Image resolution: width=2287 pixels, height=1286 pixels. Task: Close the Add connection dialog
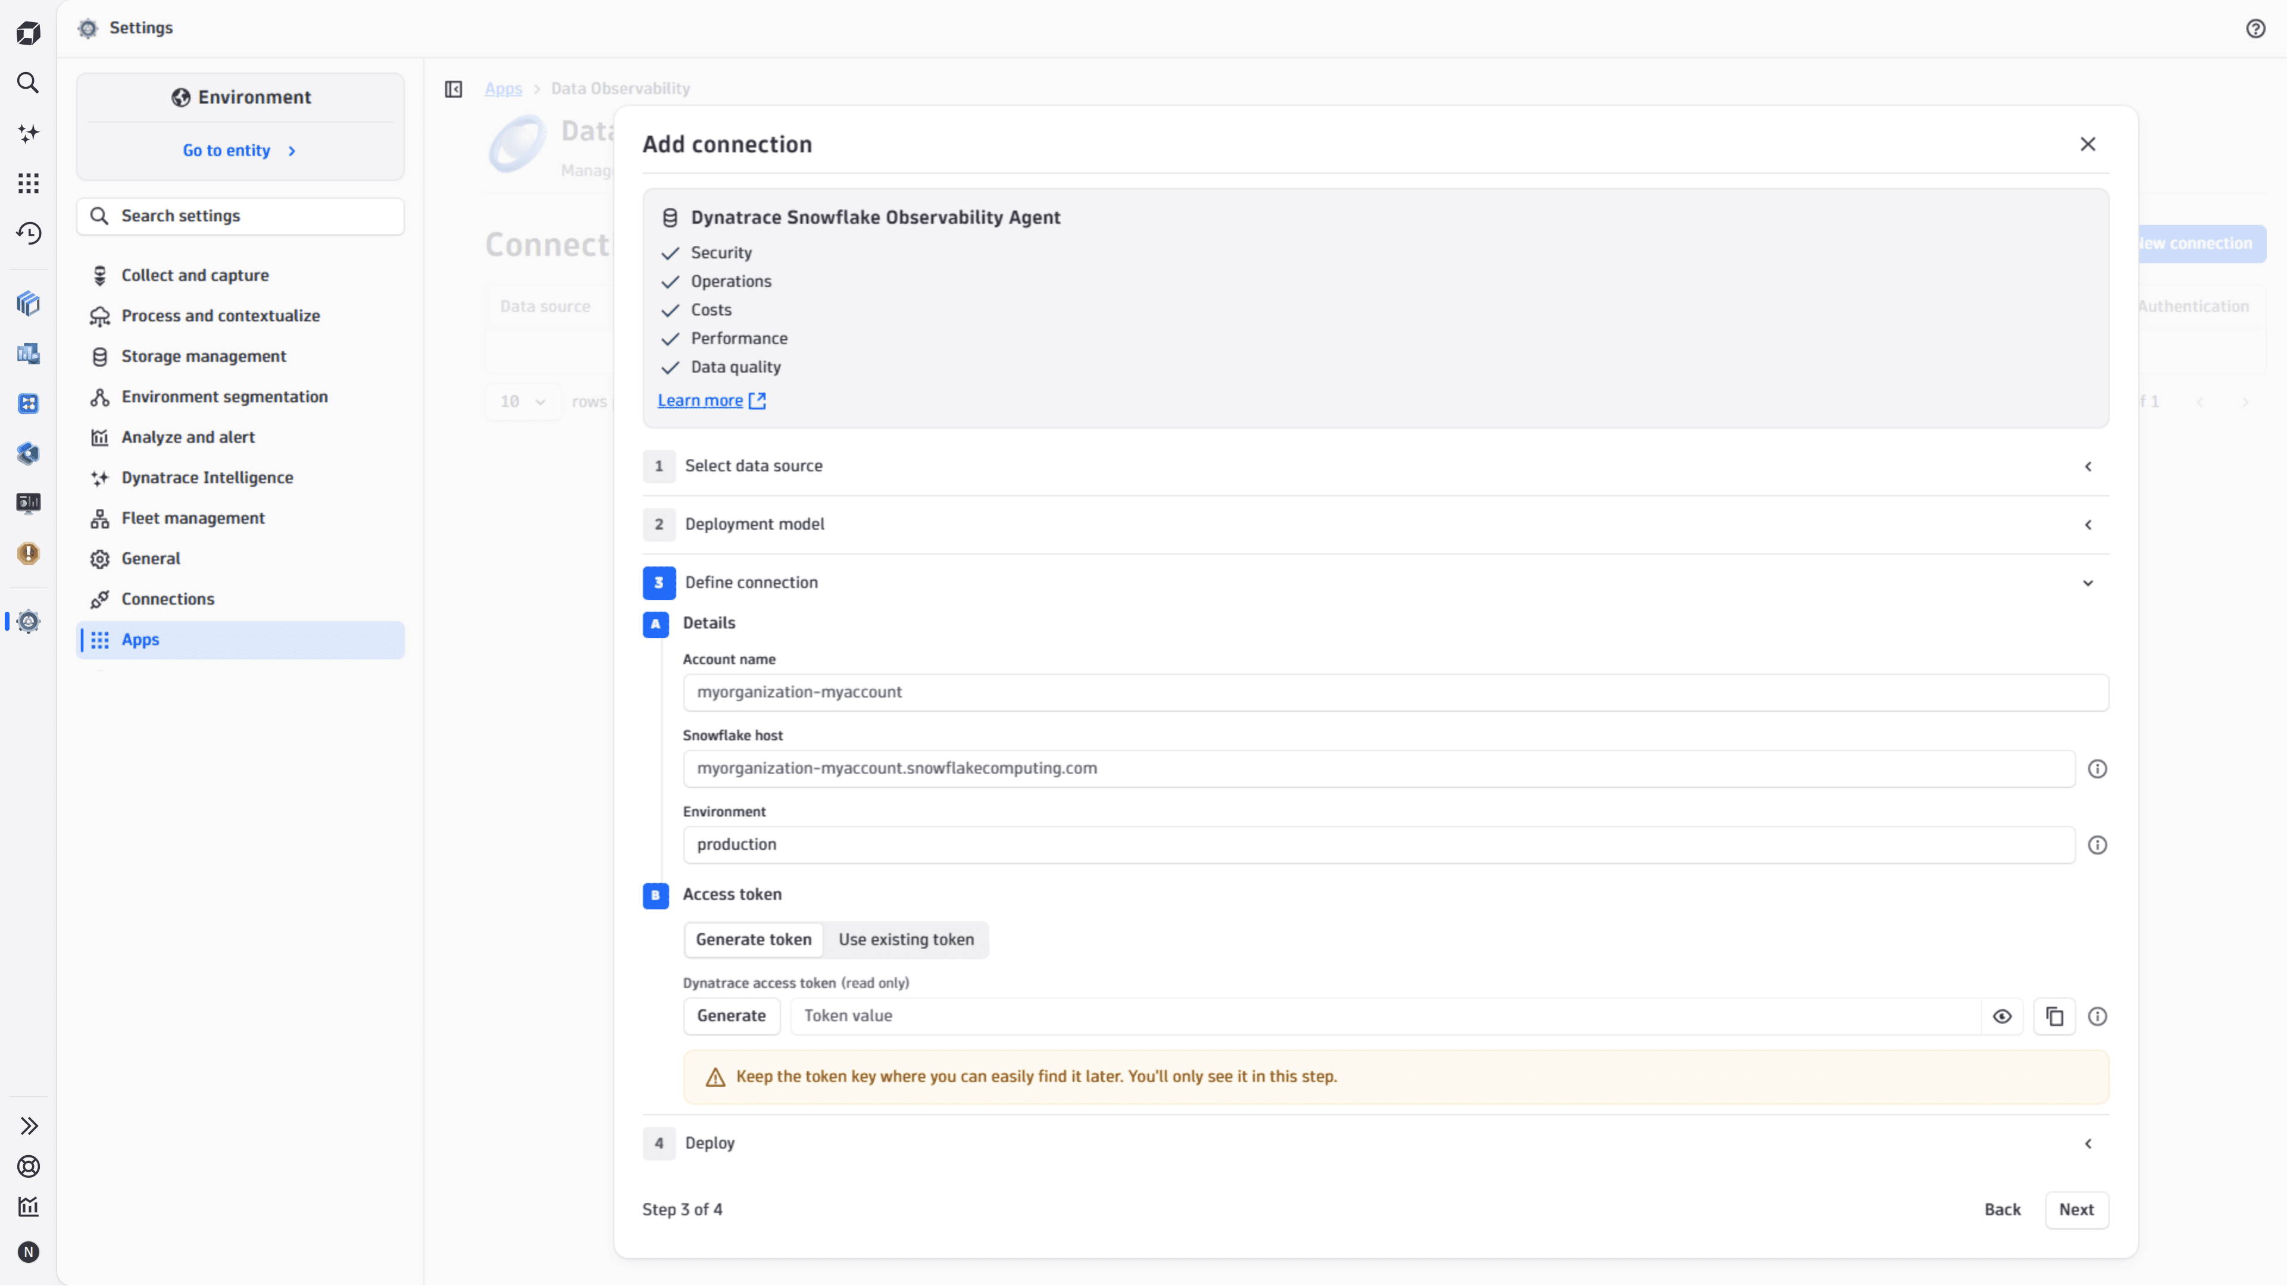pyautogui.click(x=2088, y=144)
